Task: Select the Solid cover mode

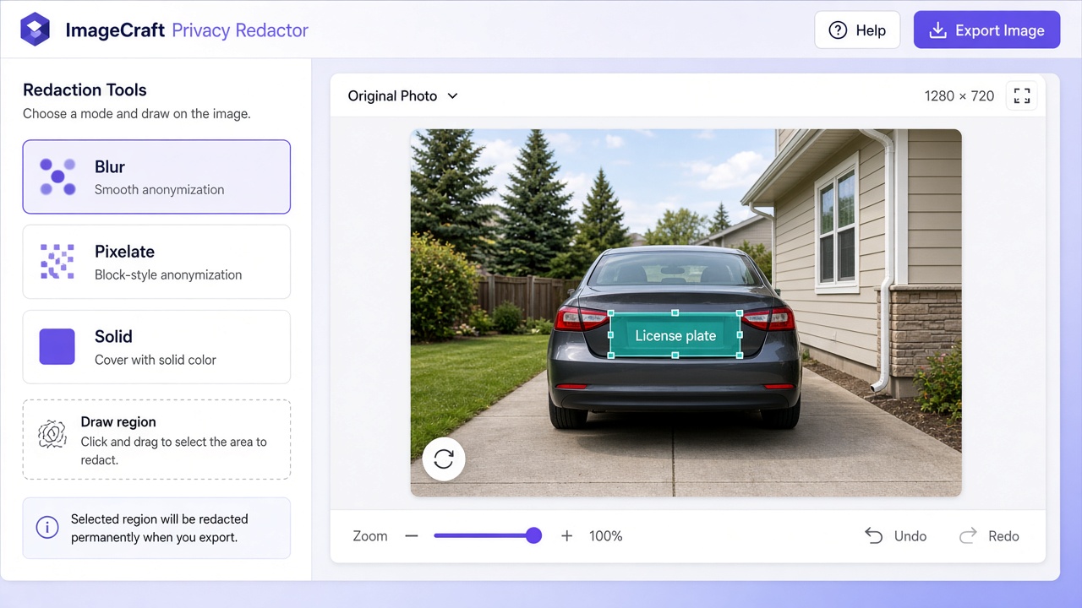Action: click(156, 347)
